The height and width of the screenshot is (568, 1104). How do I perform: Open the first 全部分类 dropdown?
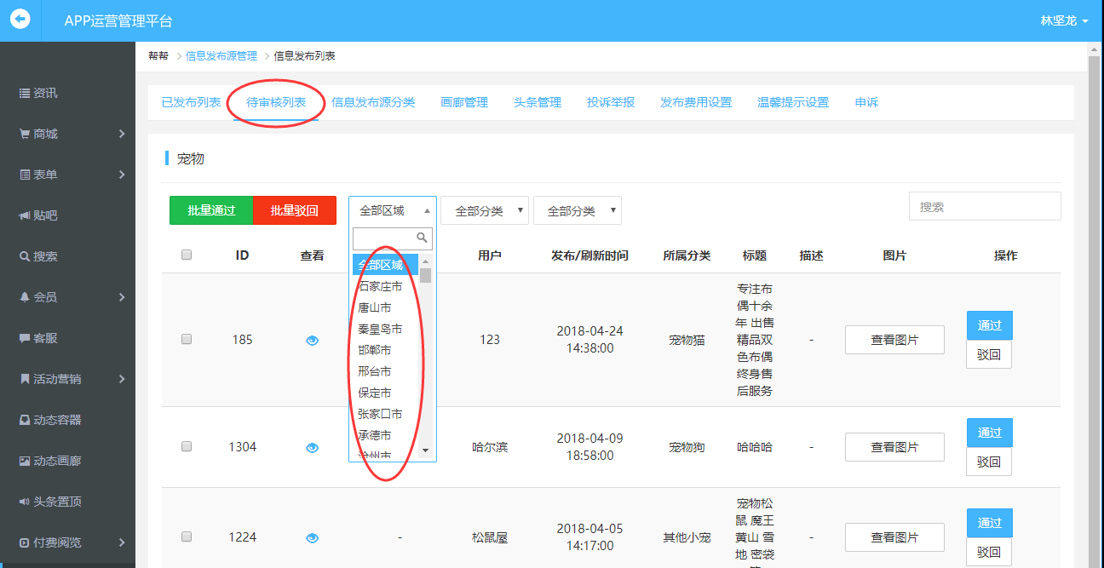pyautogui.click(x=484, y=209)
